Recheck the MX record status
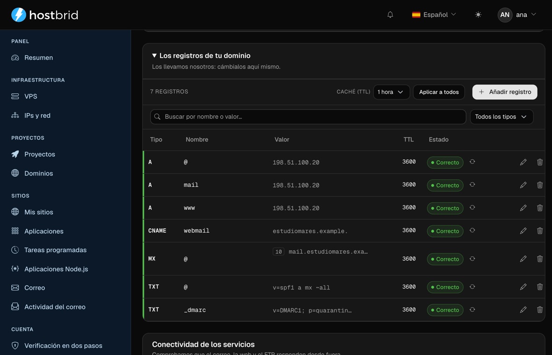The height and width of the screenshot is (355, 552). tap(472, 259)
